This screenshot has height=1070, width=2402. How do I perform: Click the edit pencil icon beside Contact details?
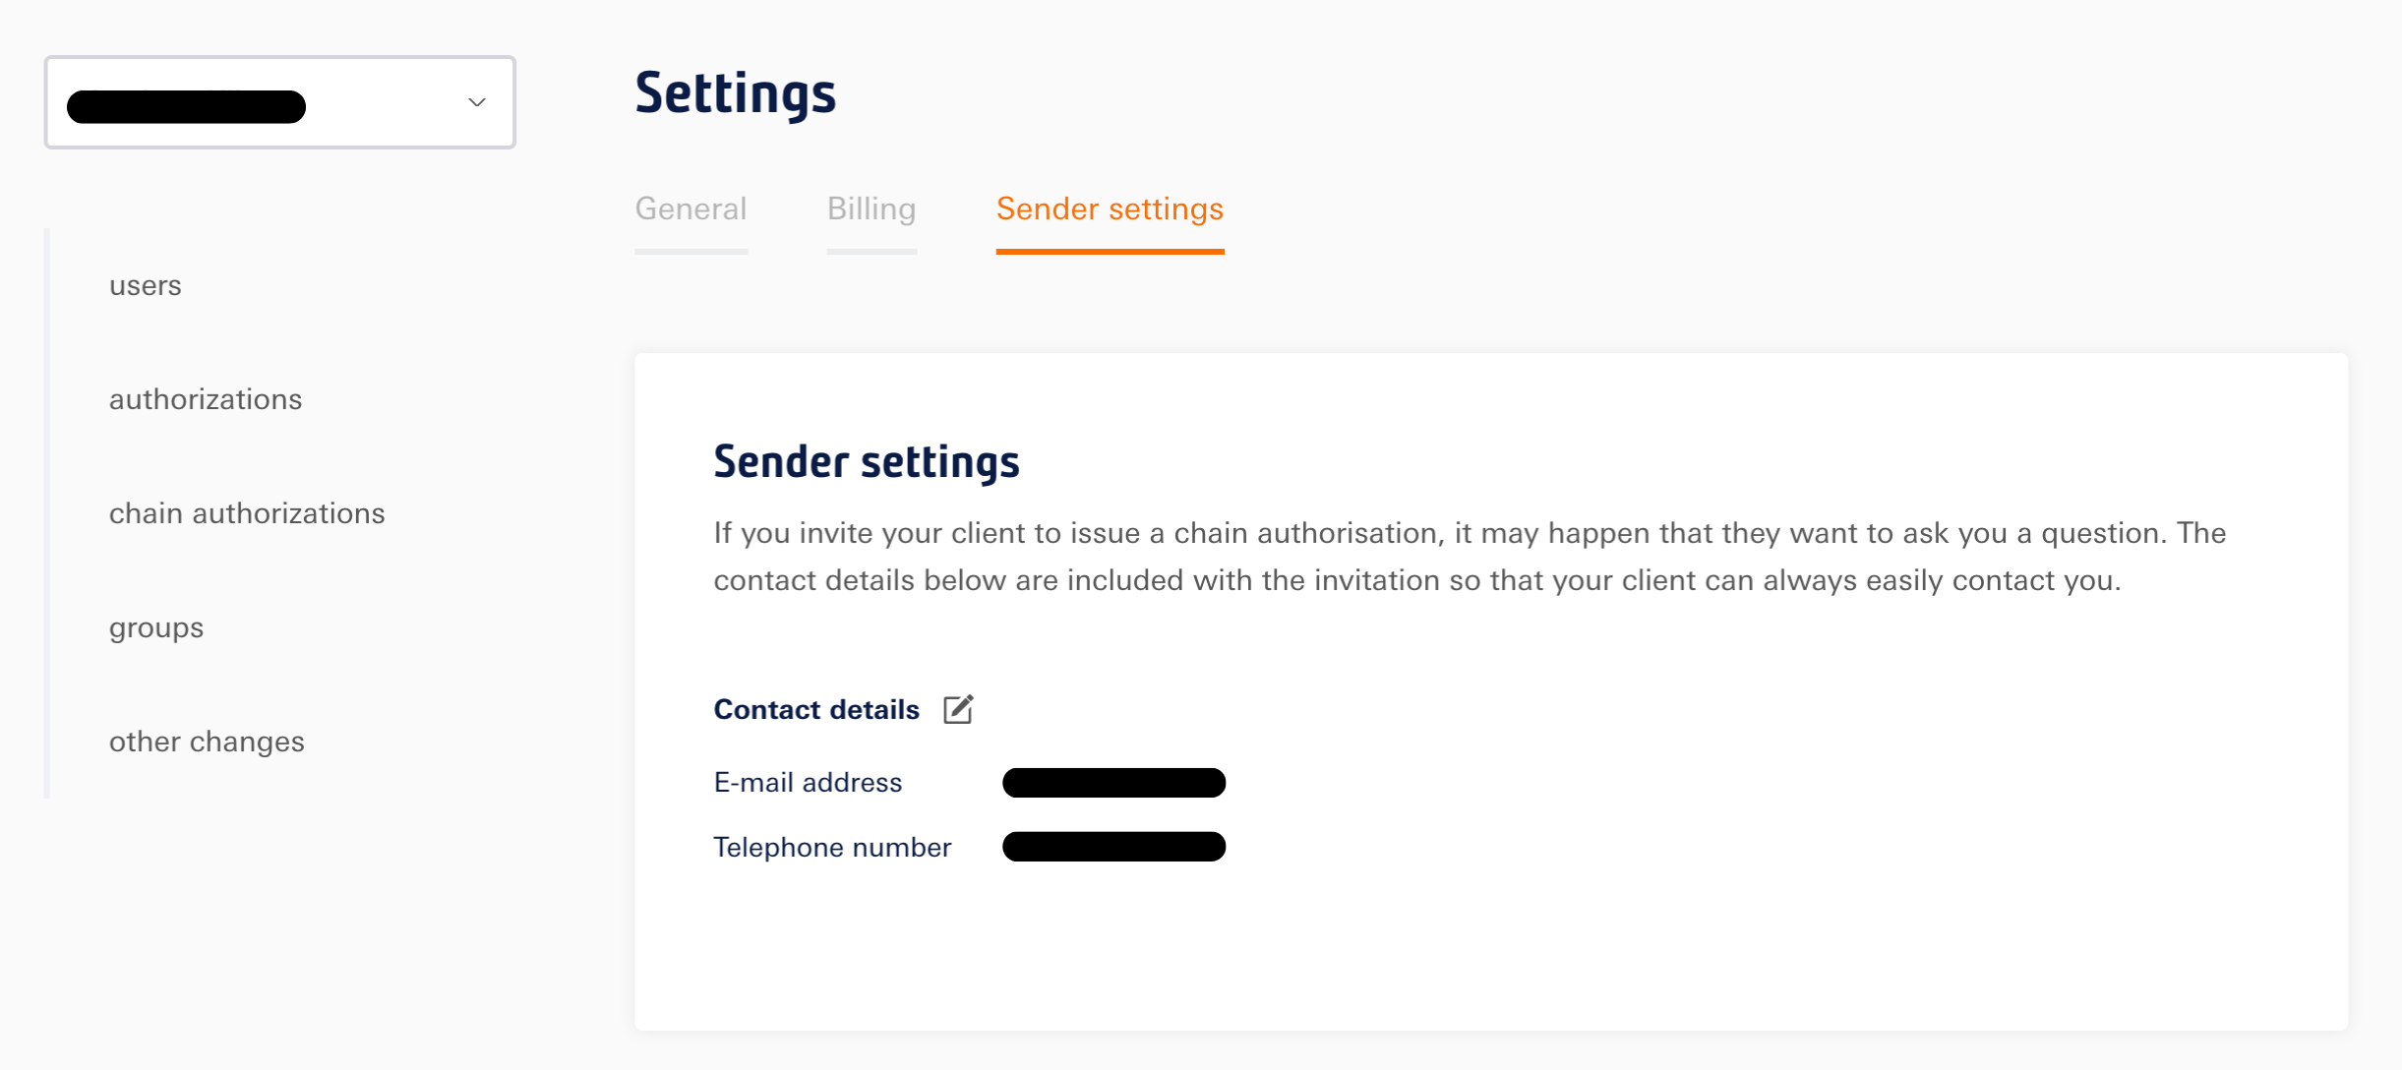click(x=958, y=709)
